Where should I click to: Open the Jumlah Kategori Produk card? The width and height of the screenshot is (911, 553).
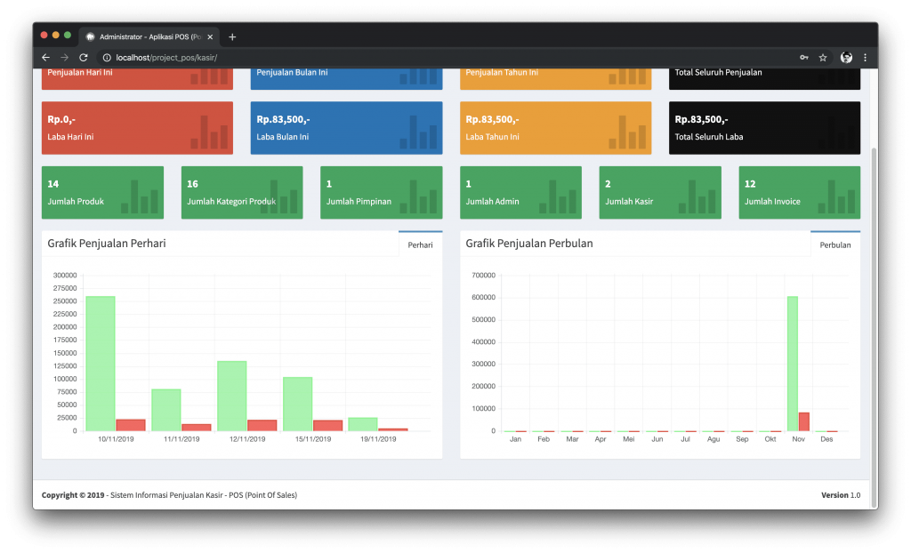pyautogui.click(x=242, y=192)
